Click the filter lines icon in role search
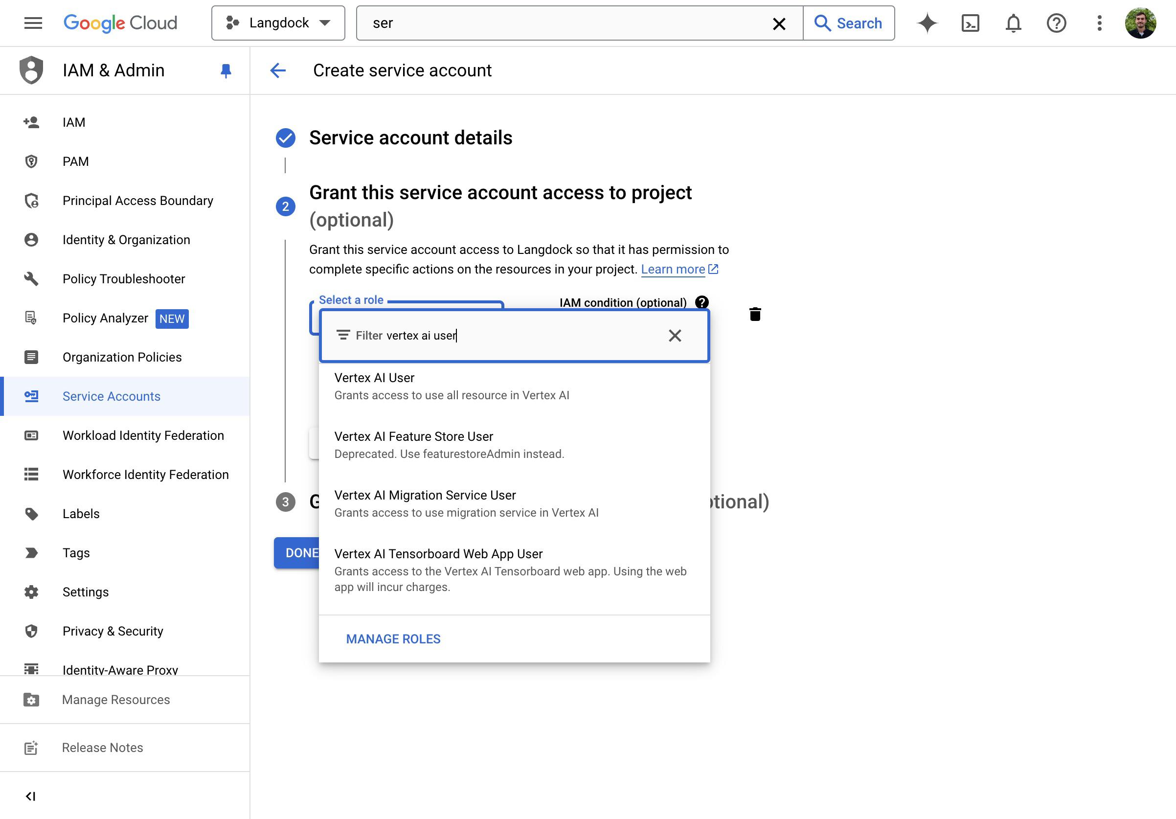Screen dimensions: 1176x819 [343, 335]
